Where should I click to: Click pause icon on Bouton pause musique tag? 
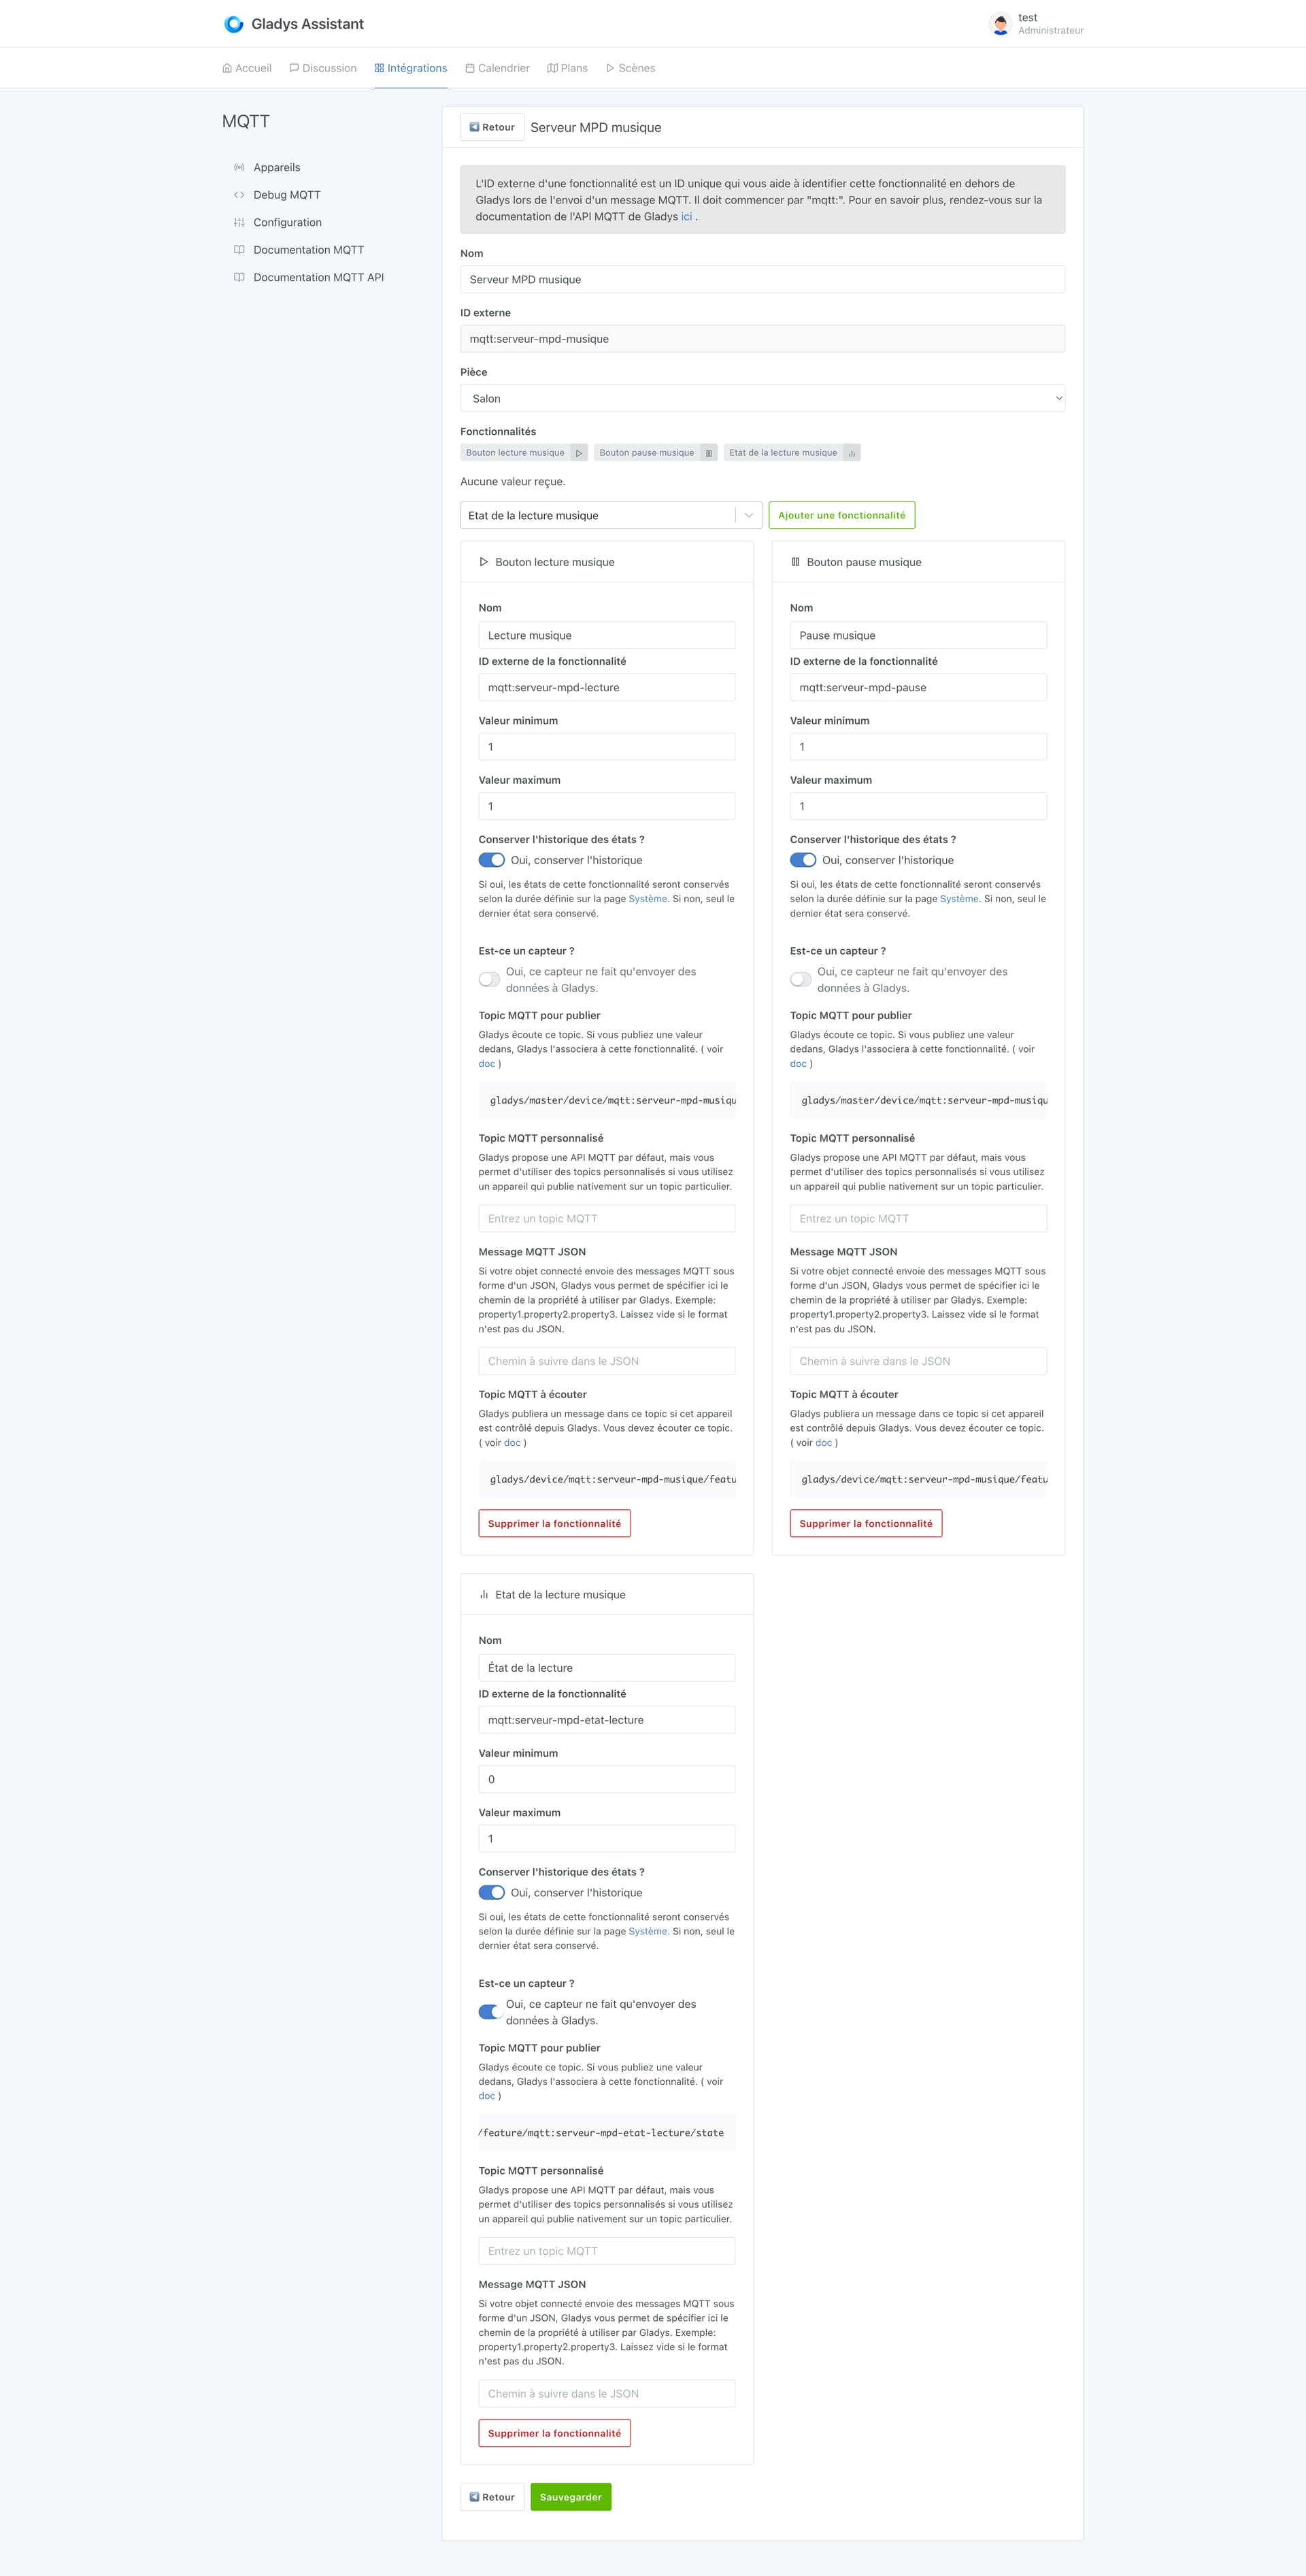tap(709, 453)
